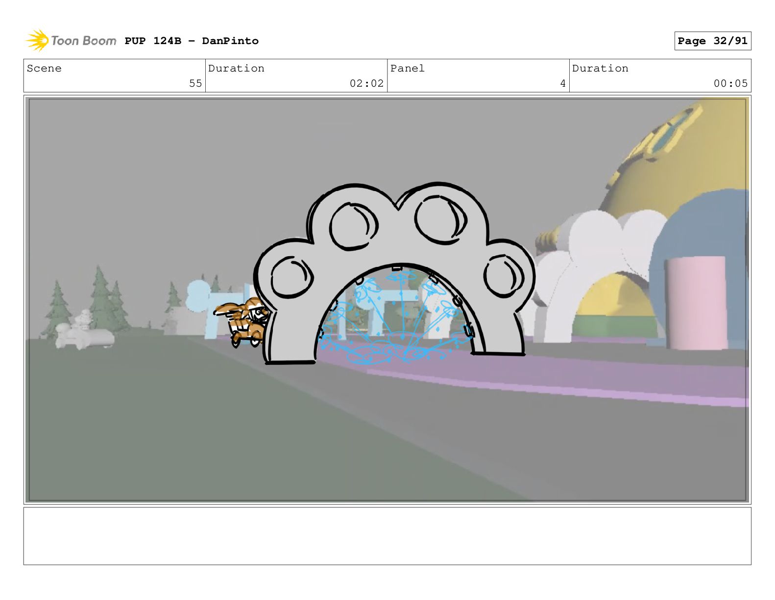
Task: Select the panel duration value '00:05'
Action: [730, 83]
